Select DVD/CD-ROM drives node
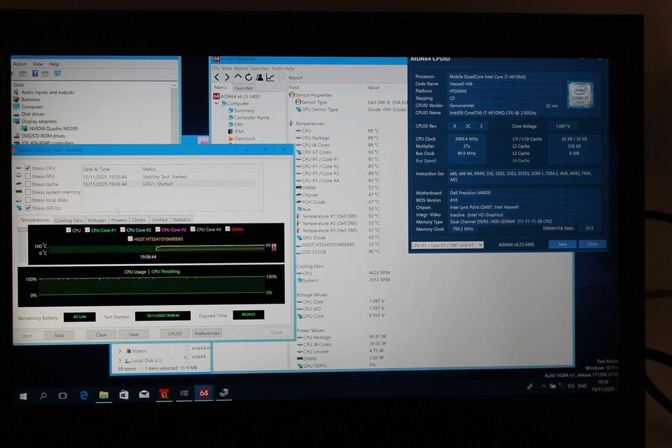The image size is (672, 448). coord(43,136)
